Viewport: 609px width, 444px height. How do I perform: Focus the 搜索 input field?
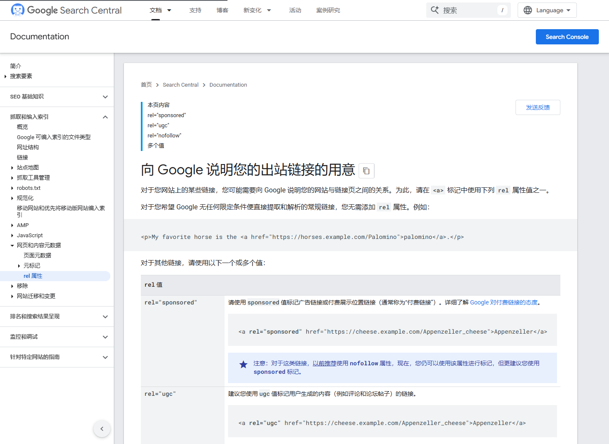[469, 10]
